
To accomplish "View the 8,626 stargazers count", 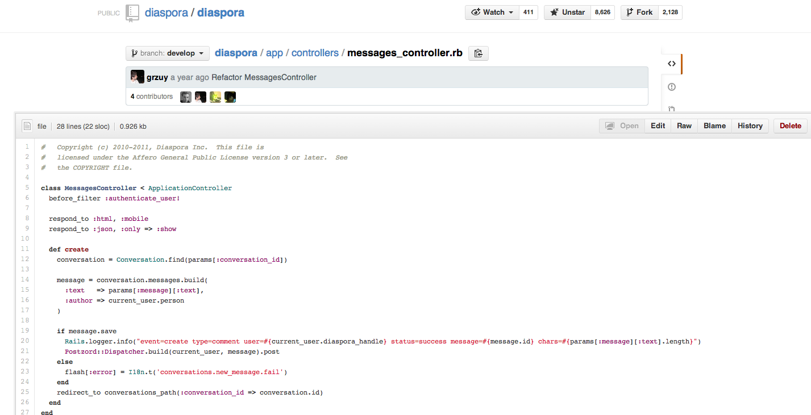I will pyautogui.click(x=602, y=12).
